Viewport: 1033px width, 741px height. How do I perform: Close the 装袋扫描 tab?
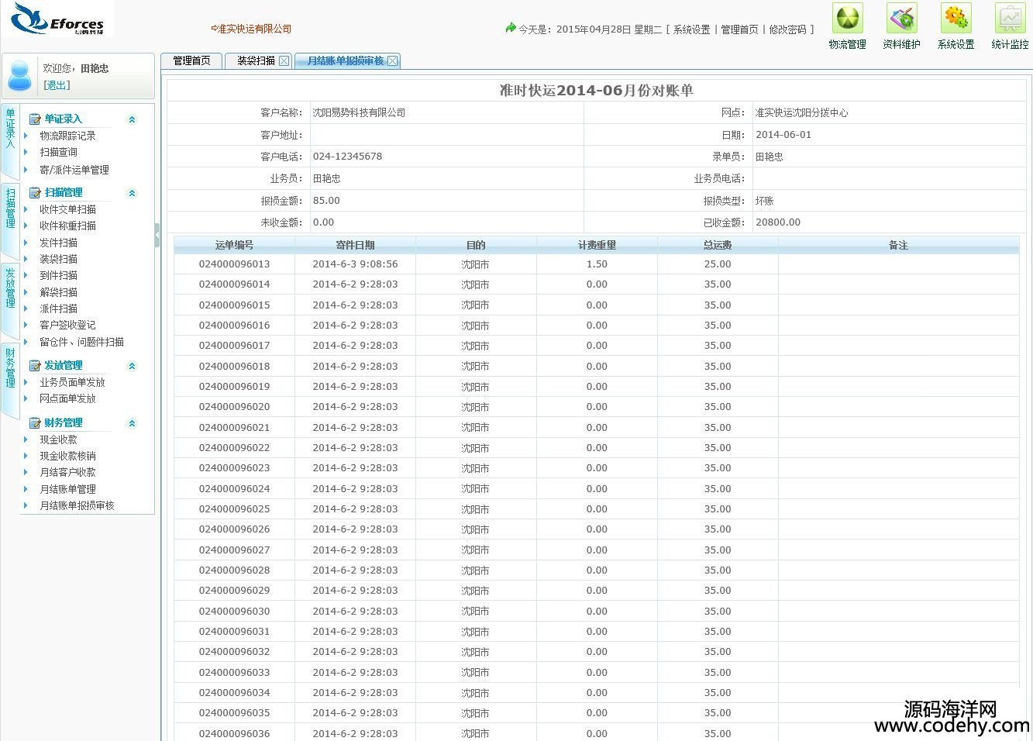(x=284, y=61)
